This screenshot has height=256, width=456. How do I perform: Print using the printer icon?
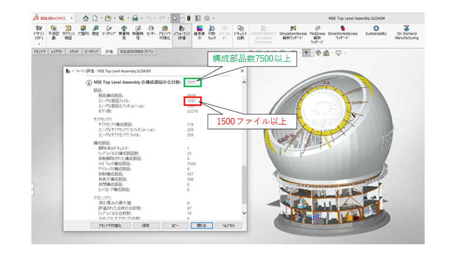(x=135, y=18)
